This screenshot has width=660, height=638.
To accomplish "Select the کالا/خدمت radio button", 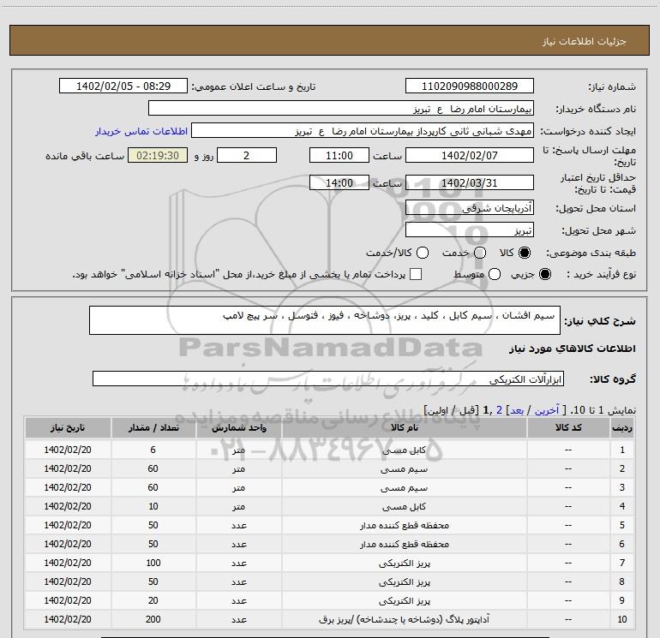I will click(423, 253).
